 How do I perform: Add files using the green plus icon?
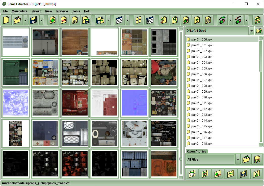[x=52, y=20]
